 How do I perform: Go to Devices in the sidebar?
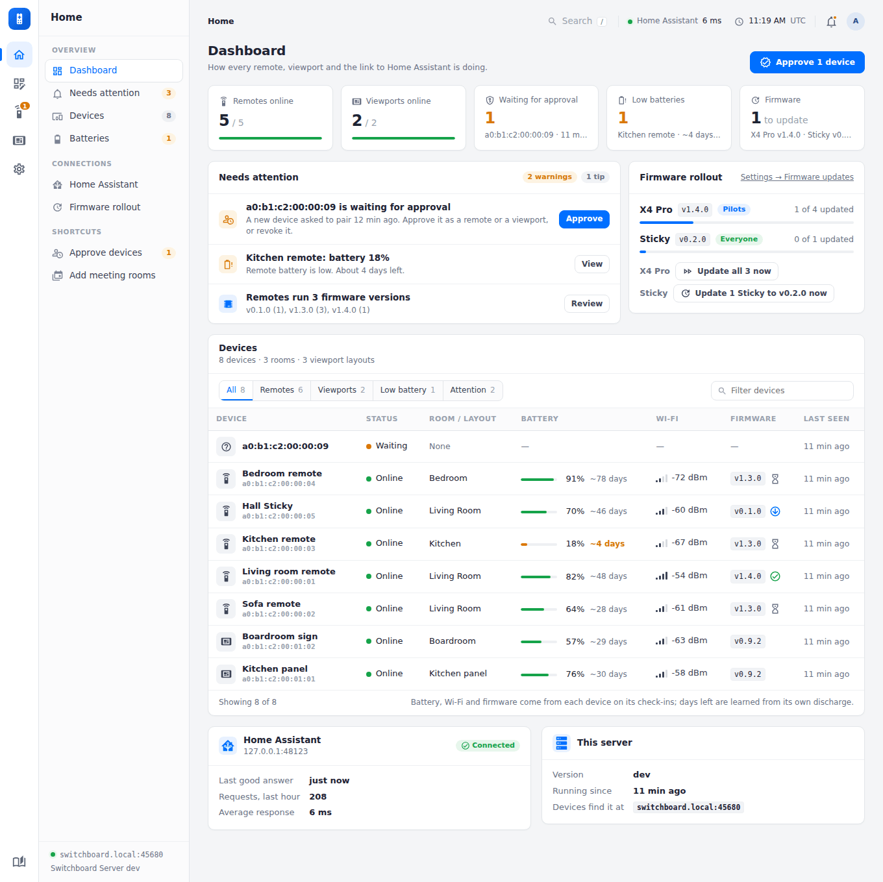pyautogui.click(x=114, y=116)
